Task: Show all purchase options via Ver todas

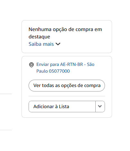Action: [67, 85]
